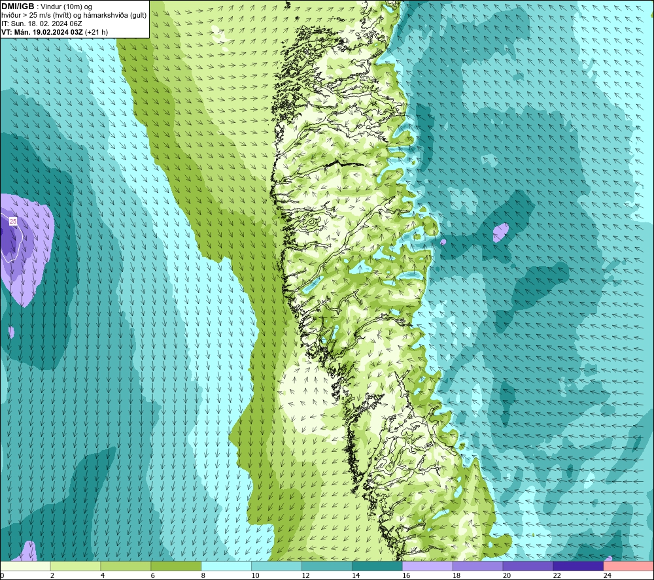Click the legend tick label '16'
Image resolution: width=654 pixels, height=580 pixels.
point(406,575)
